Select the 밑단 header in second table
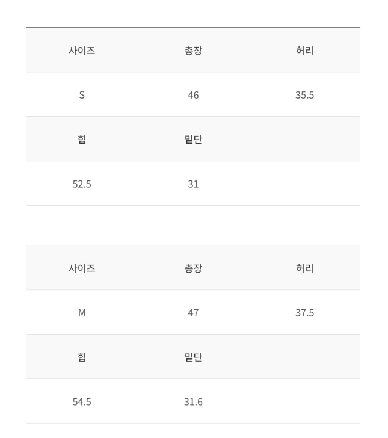Viewport: 388px width, 438px height. click(193, 357)
